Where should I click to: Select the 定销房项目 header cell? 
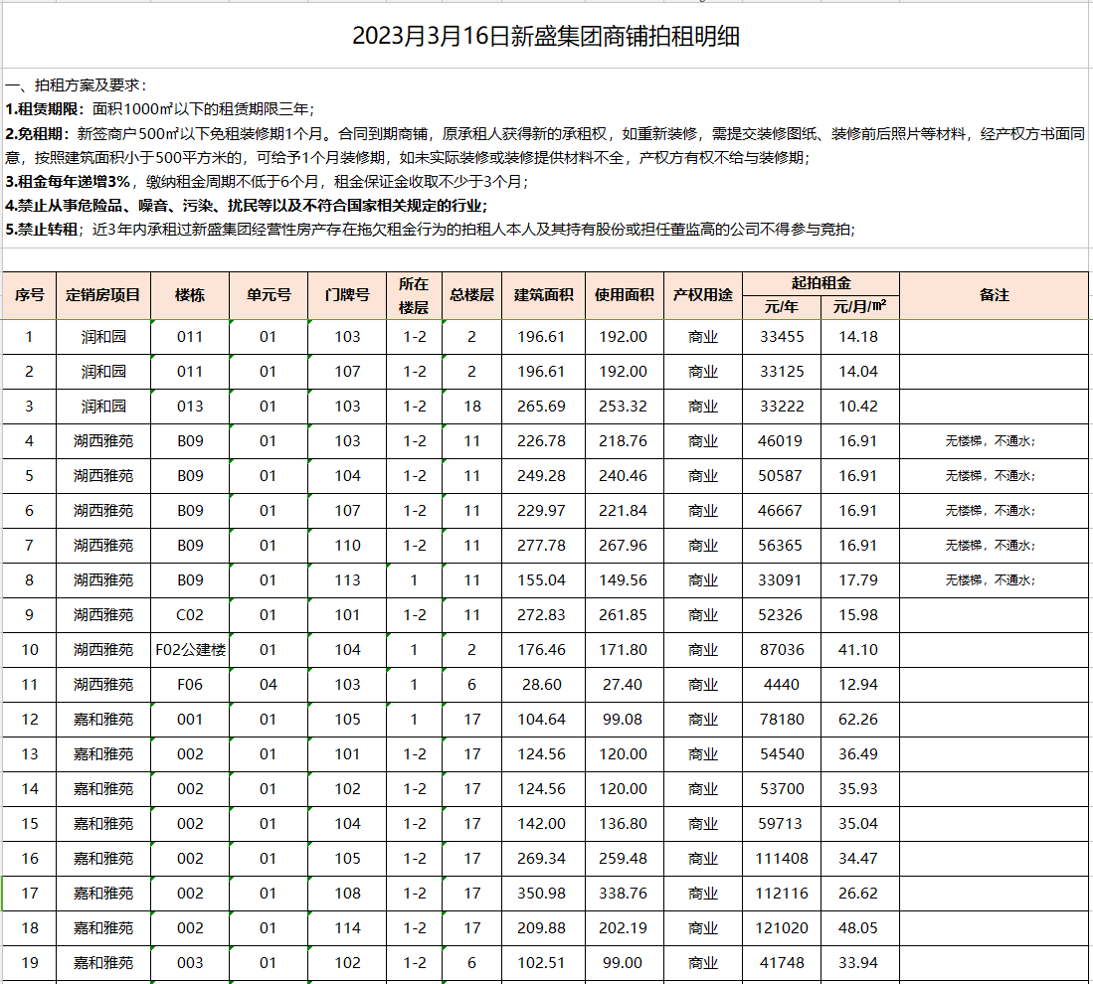[x=103, y=295]
